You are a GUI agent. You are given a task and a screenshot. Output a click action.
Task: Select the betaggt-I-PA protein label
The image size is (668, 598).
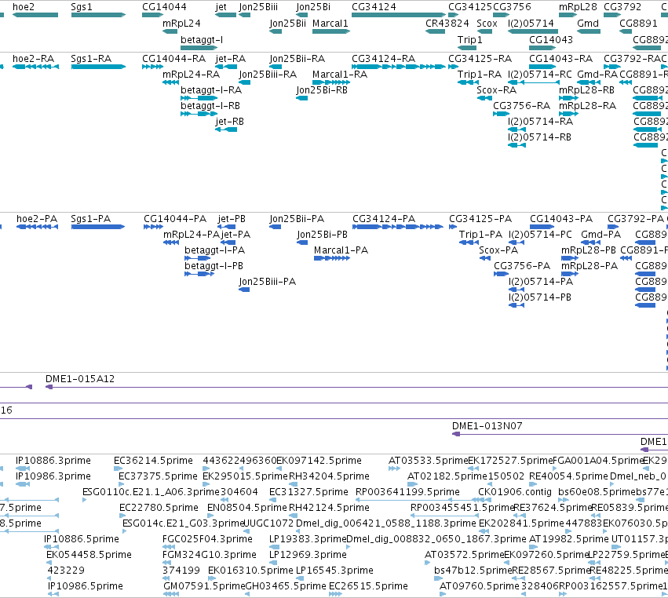215,250
